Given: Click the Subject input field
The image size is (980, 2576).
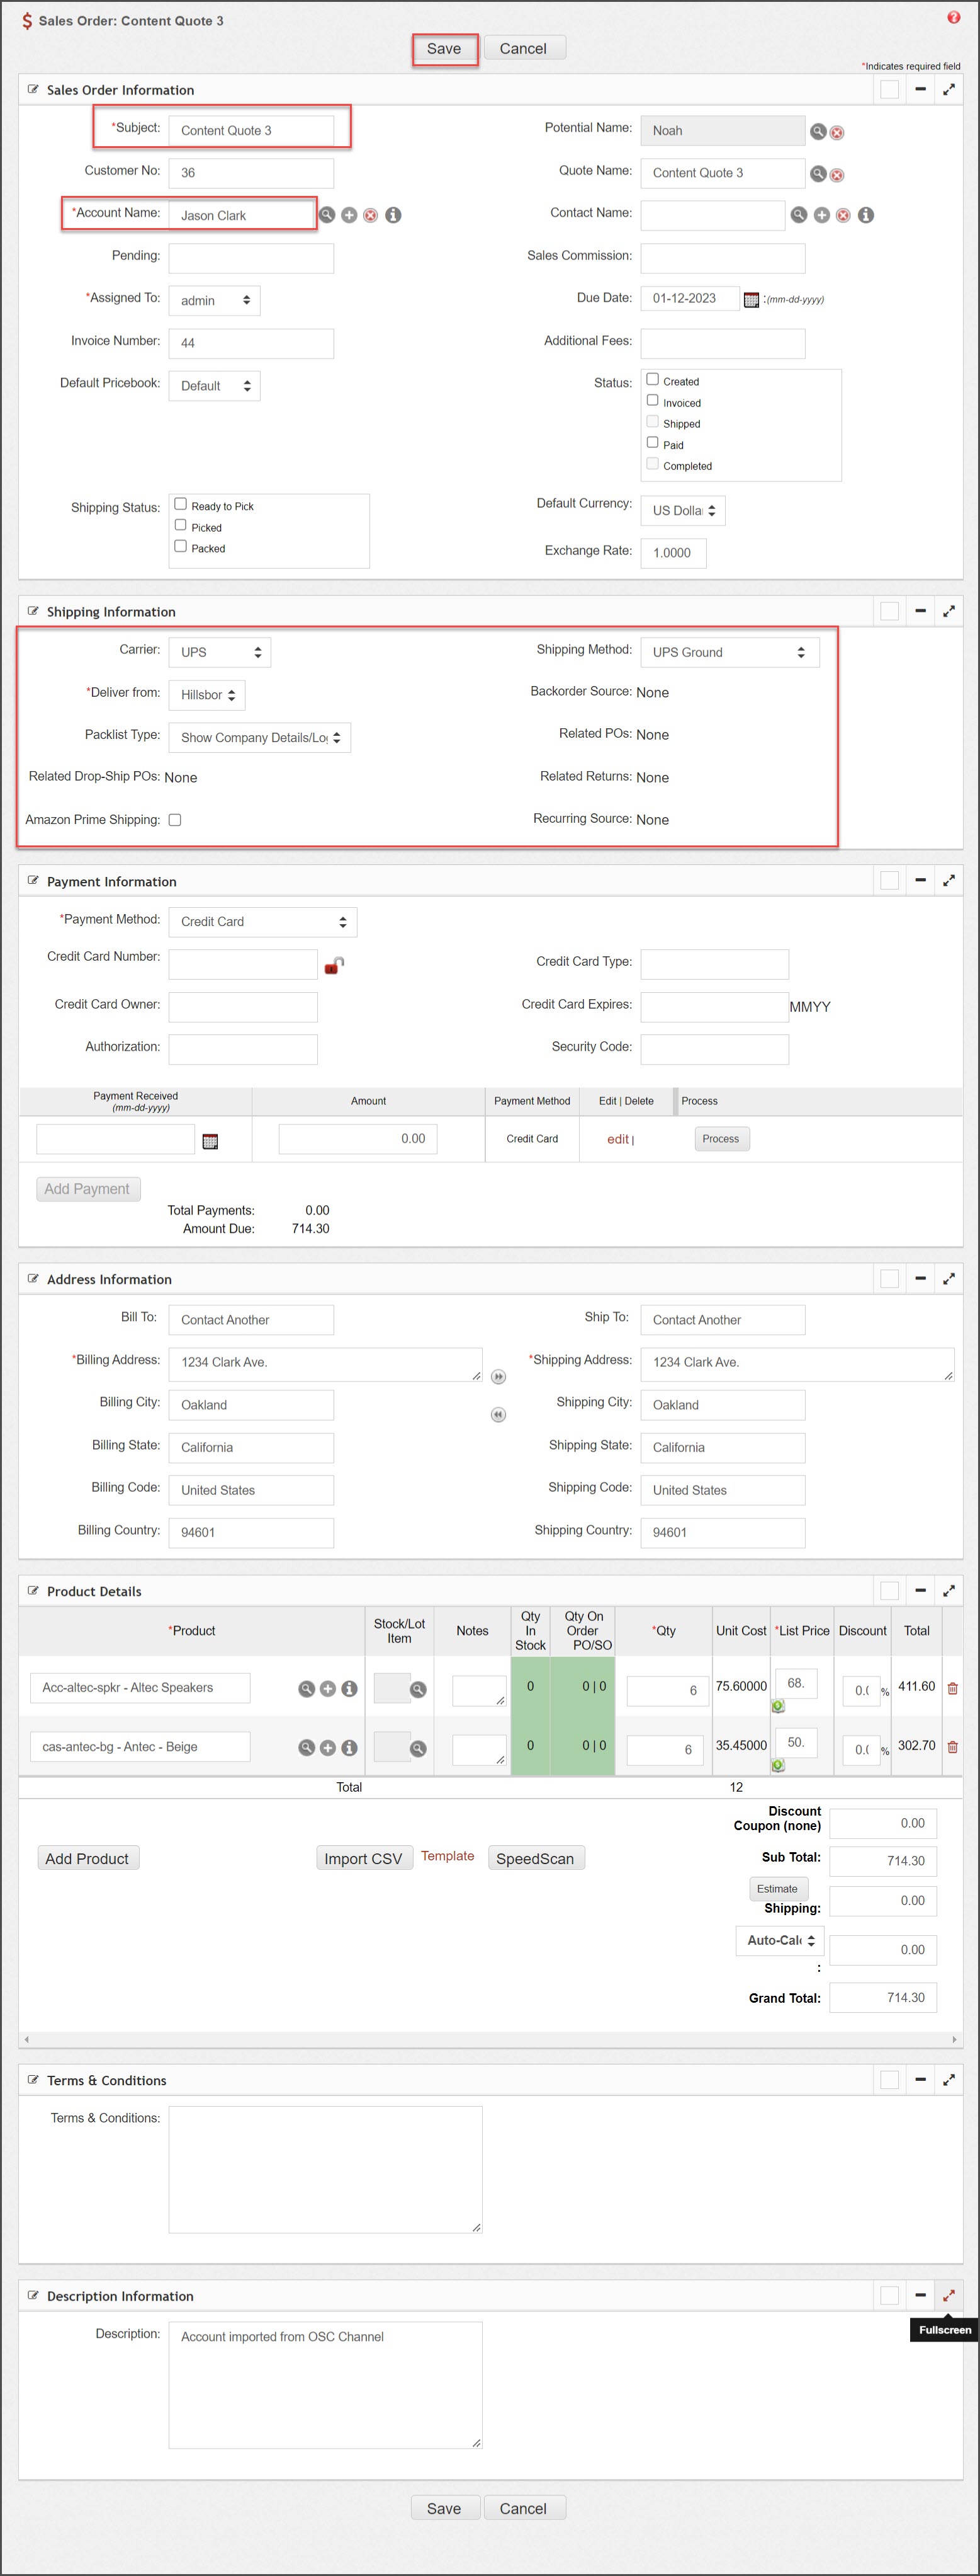Looking at the screenshot, I should pyautogui.click(x=251, y=130).
